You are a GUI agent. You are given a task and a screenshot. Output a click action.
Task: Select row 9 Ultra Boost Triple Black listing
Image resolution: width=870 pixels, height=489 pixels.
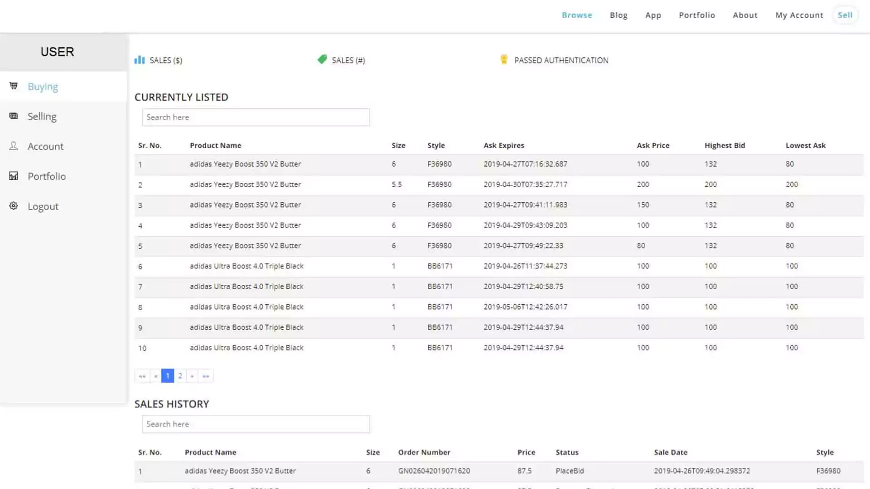499,327
